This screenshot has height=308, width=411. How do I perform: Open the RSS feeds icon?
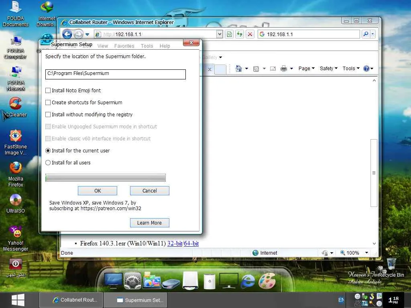pos(256,69)
